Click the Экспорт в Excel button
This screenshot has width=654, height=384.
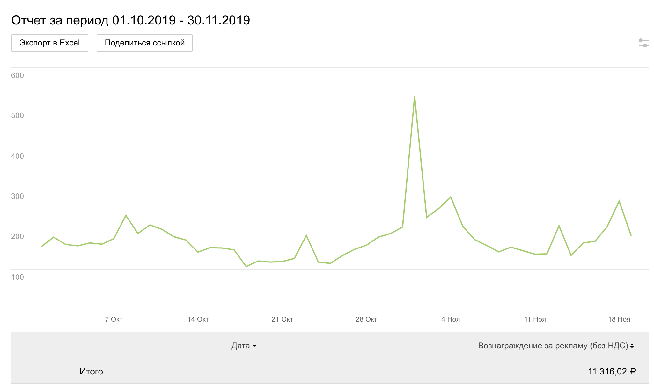pos(49,43)
